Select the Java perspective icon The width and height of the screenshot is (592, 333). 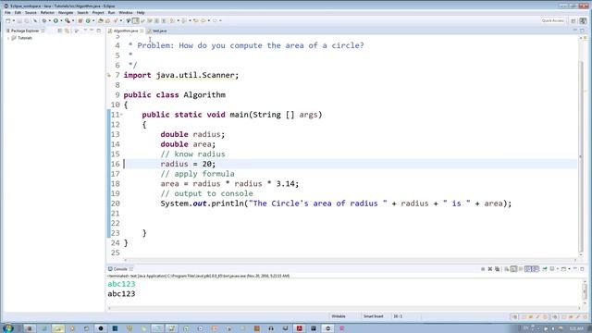point(584,20)
